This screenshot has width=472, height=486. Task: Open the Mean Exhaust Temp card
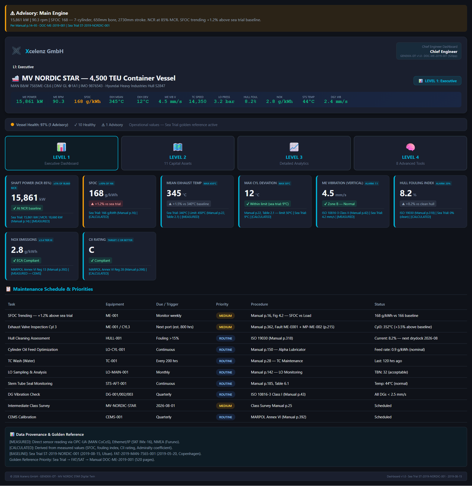coord(197,201)
